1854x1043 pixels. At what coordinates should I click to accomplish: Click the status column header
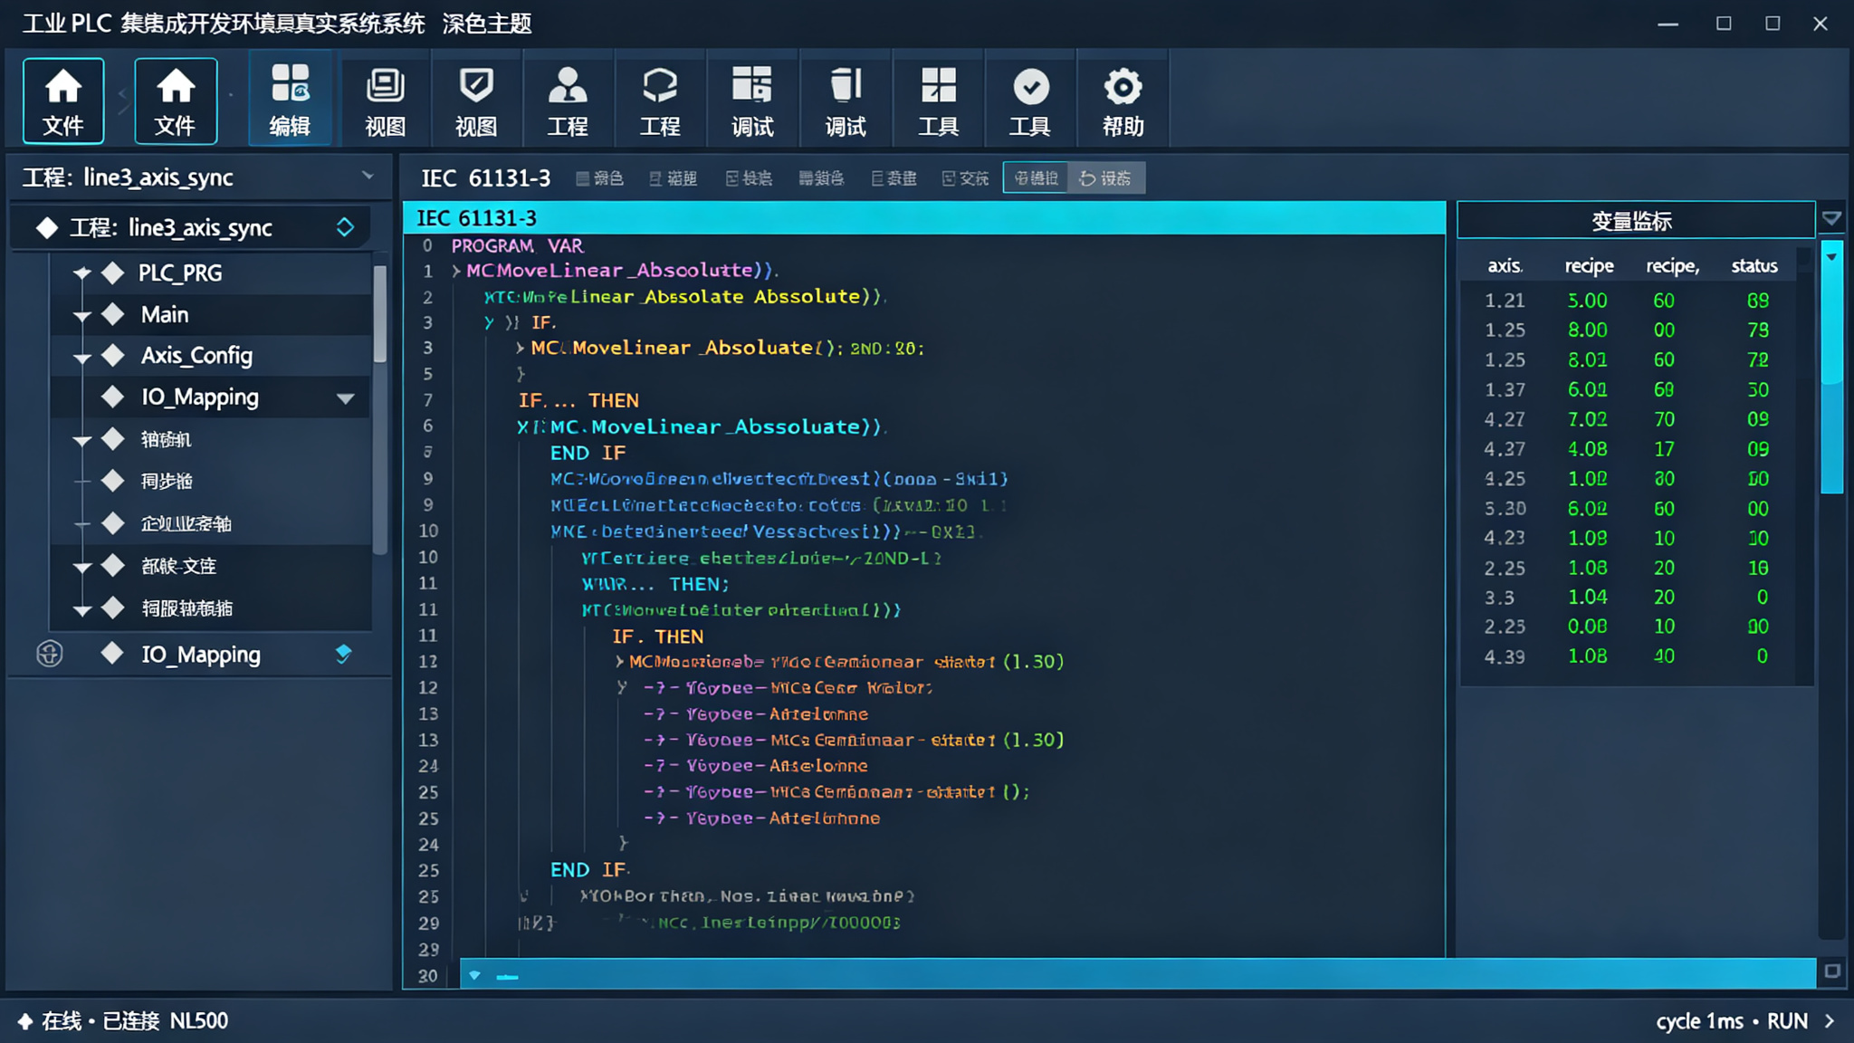1754,266
